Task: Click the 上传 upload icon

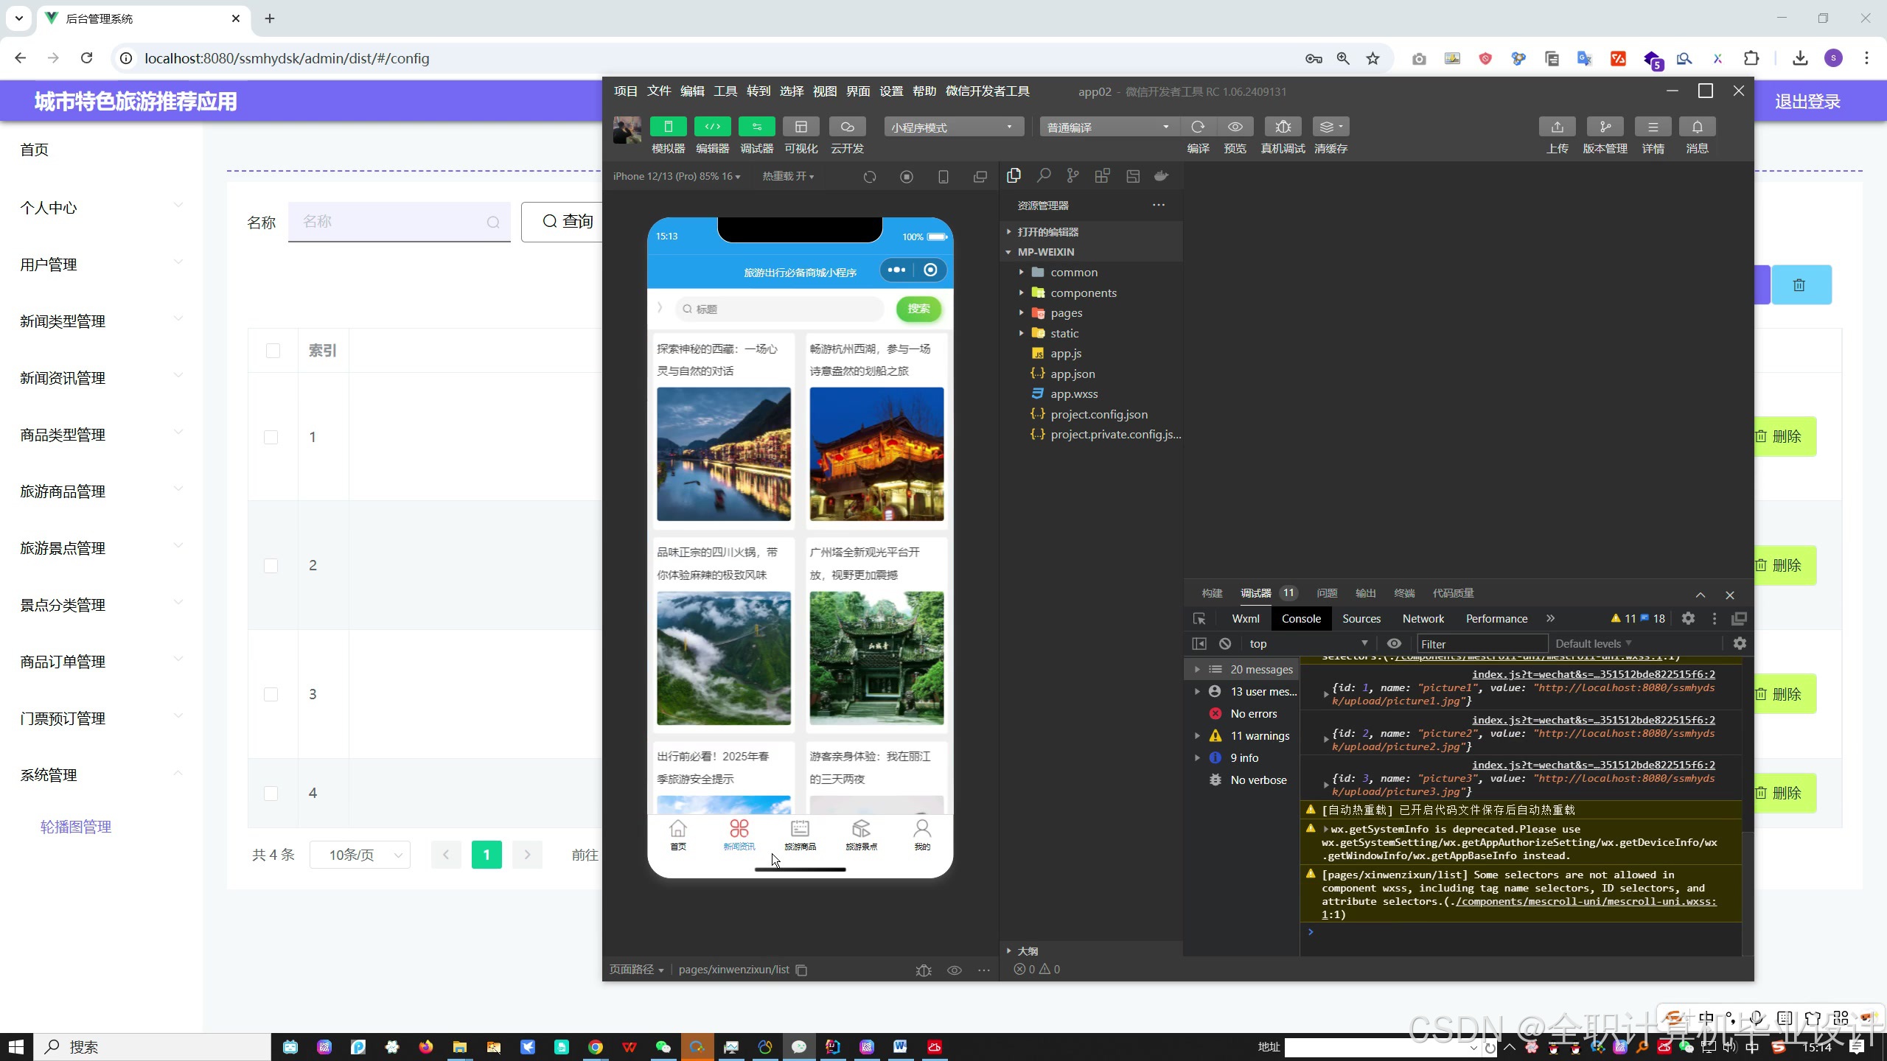Action: pos(1557,127)
